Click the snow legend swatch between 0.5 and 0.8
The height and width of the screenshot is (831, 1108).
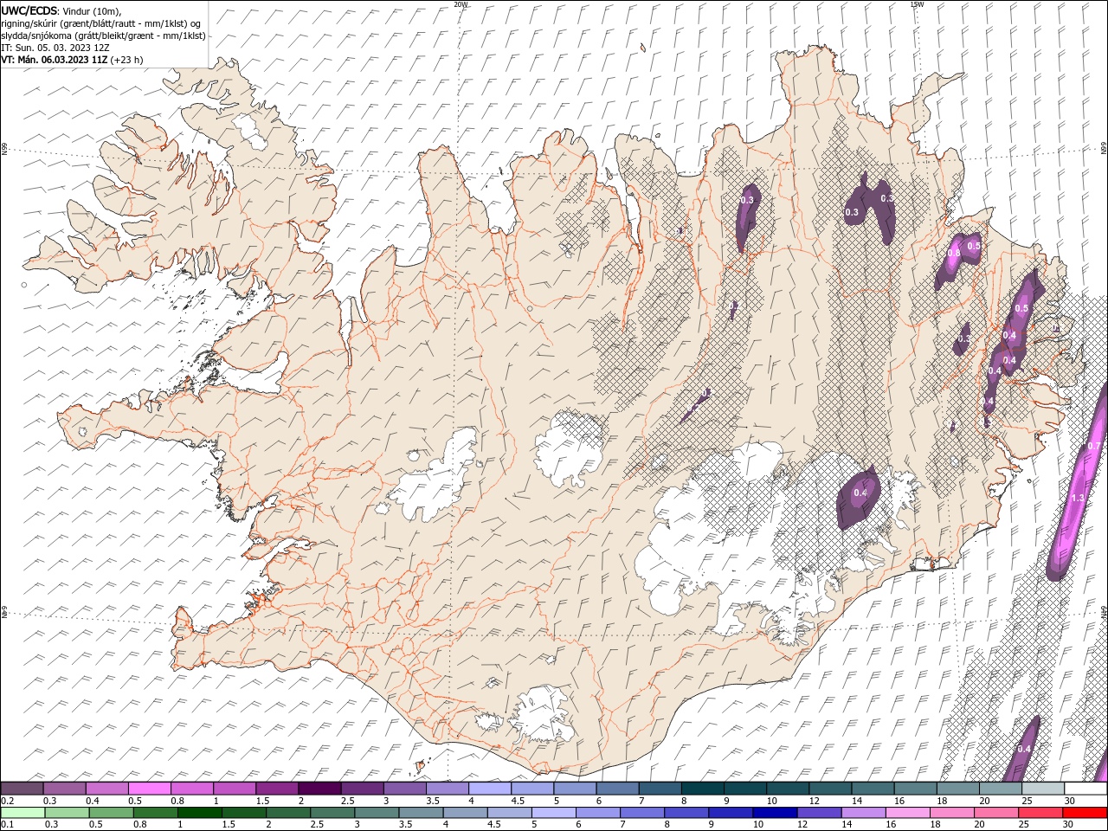pyautogui.click(x=150, y=789)
